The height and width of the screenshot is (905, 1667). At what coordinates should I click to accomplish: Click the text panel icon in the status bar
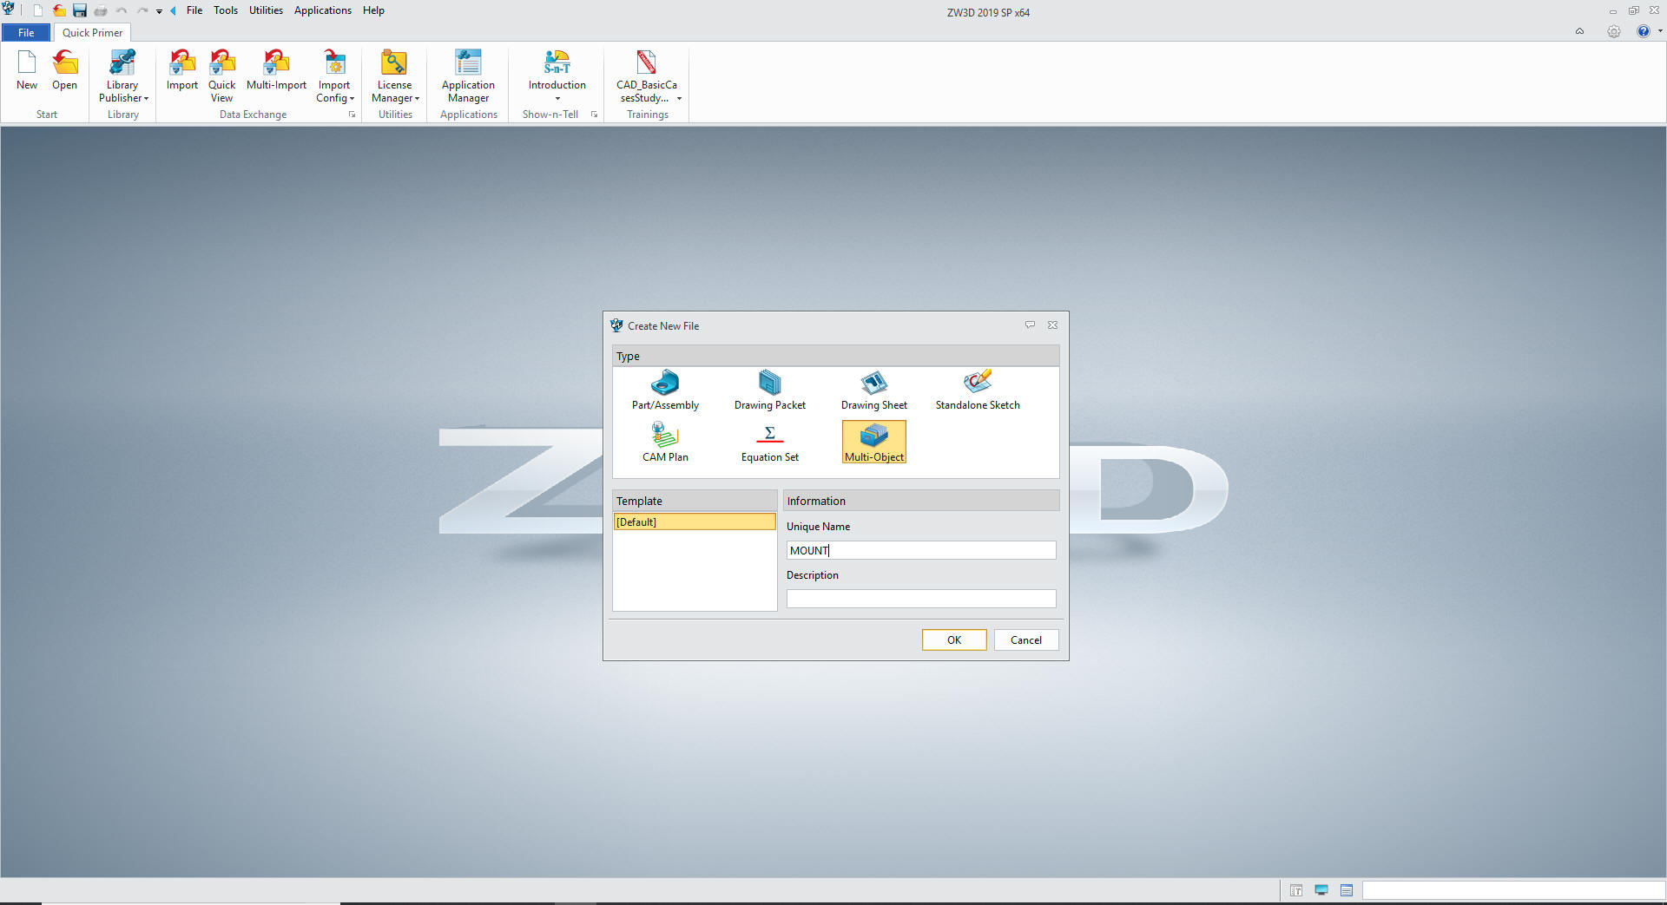pos(1296,890)
